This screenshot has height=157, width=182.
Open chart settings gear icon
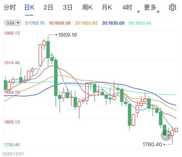click(173, 7)
